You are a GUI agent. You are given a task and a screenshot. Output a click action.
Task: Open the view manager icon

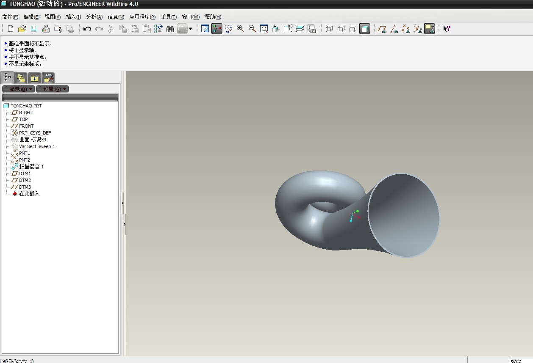tap(312, 29)
